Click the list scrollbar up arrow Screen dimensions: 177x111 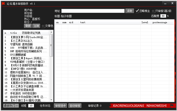[x=51, y=32]
